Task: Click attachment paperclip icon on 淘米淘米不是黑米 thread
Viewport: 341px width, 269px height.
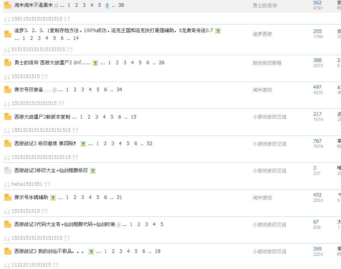Action: [56, 6]
